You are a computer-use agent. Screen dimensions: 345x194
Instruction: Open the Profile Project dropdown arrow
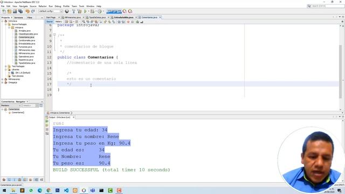coord(103,11)
